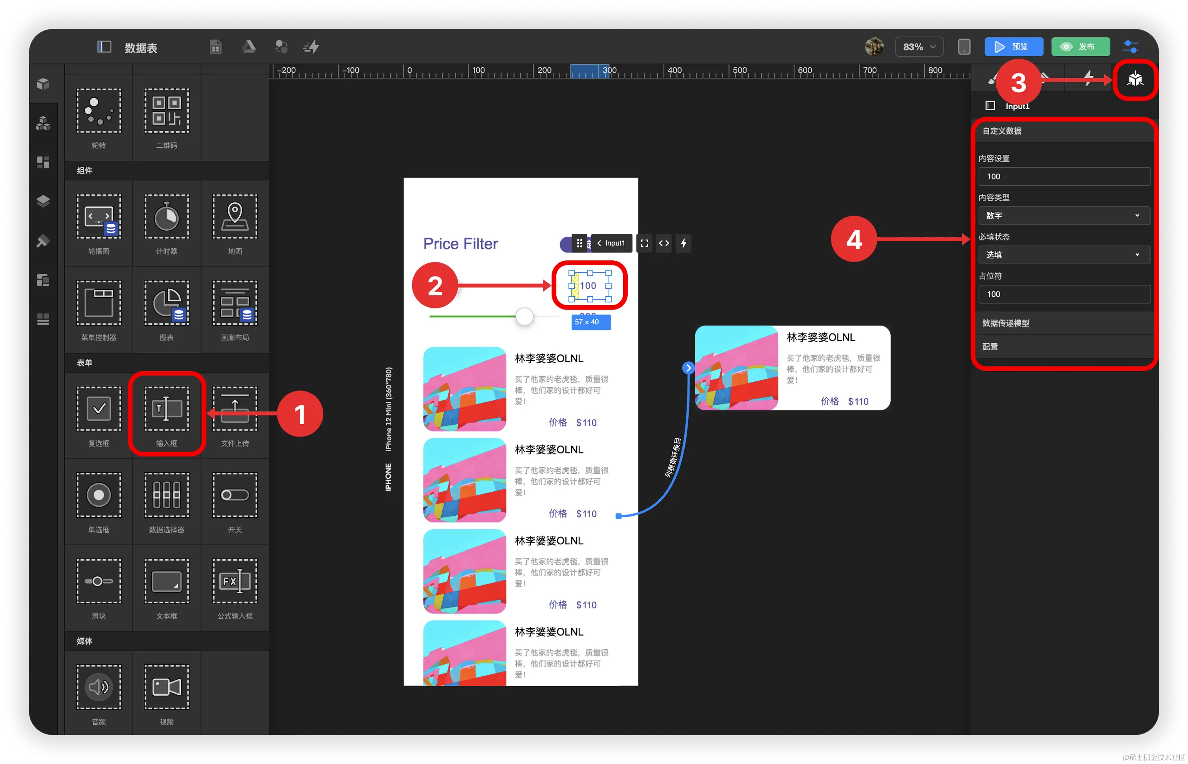Image resolution: width=1188 pixels, height=764 pixels.
Task: Click the code brackets icon above Input1
Action: [664, 243]
